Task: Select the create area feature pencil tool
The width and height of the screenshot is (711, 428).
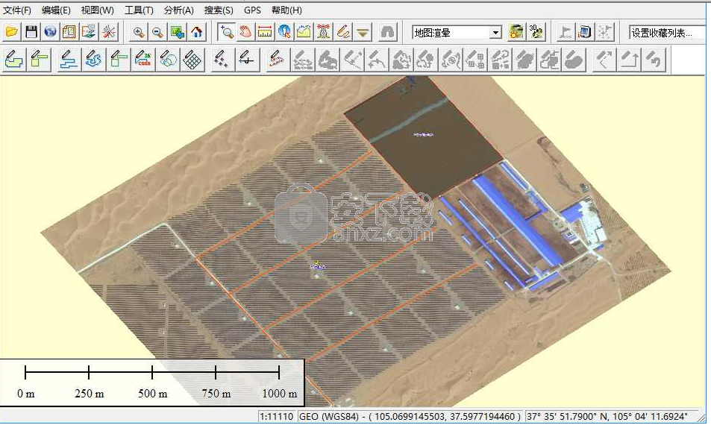Action: (14, 60)
